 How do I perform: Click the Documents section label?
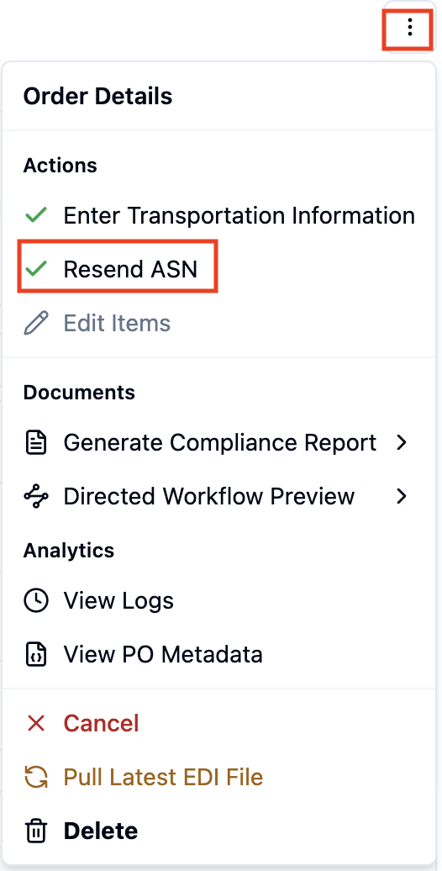click(79, 392)
